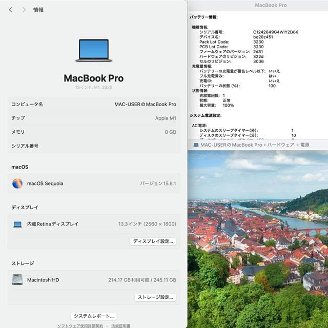Open ストレージ設定... button
Viewport: 328px width, 328px height.
[x=155, y=297]
